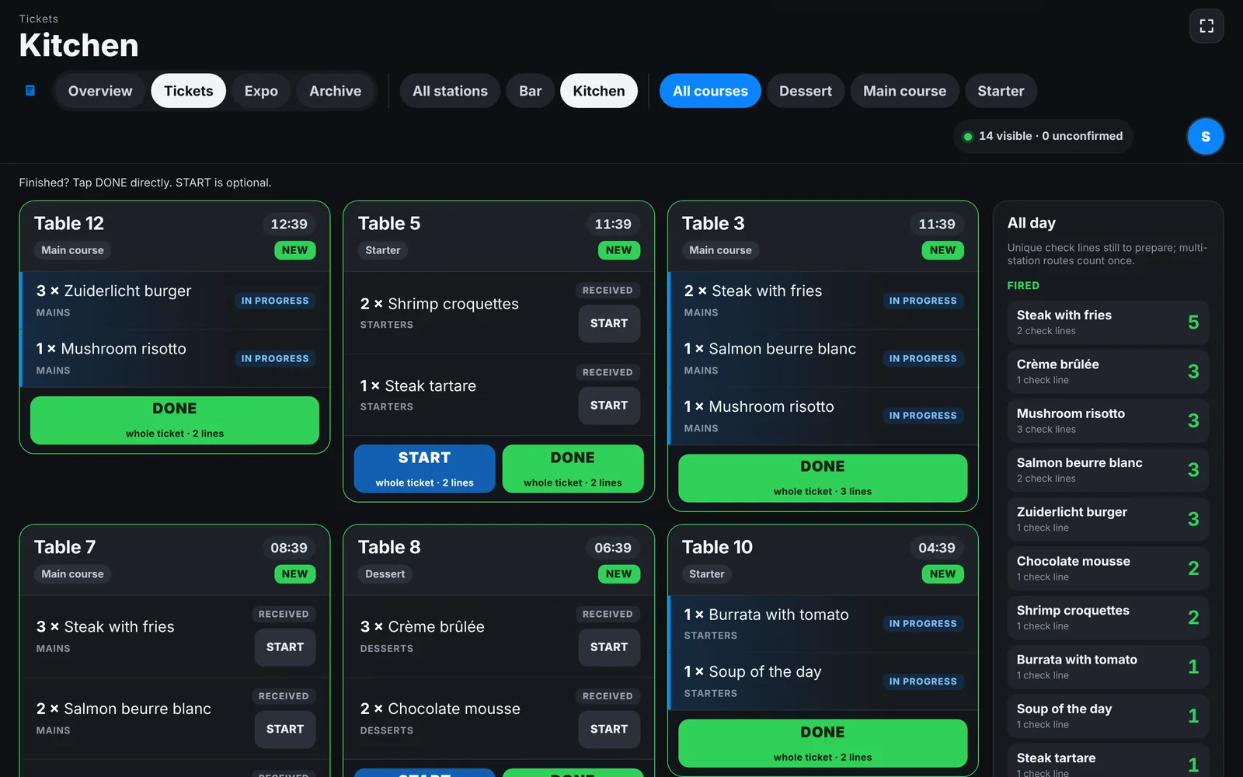Mark Table 10 whole ticket DONE
Viewport: 1243px width, 777px height.
pos(823,744)
